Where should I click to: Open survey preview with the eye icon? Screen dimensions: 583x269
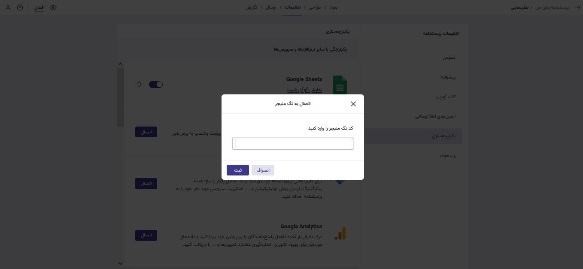click(53, 7)
